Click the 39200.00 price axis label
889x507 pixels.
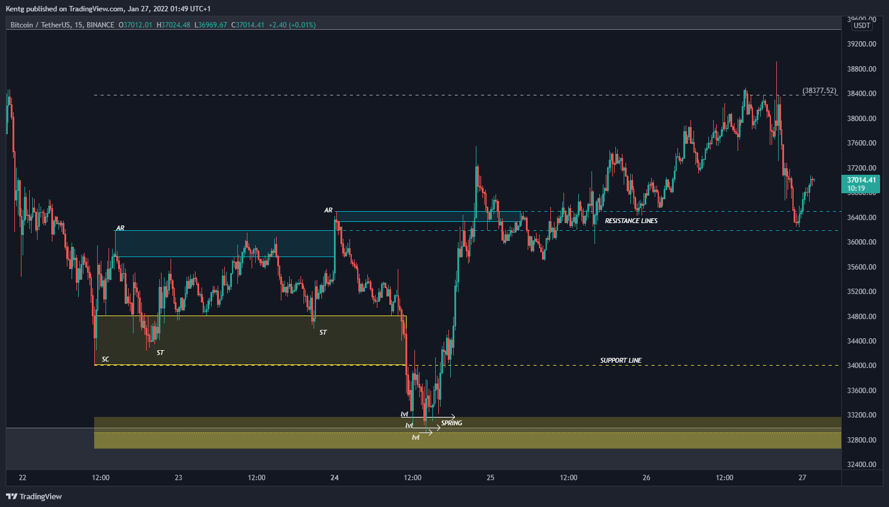[862, 44]
